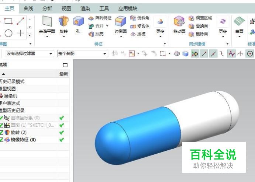Expand the 基准平面 dropdown arrow
The height and width of the screenshot is (182, 255).
pyautogui.click(x=47, y=36)
